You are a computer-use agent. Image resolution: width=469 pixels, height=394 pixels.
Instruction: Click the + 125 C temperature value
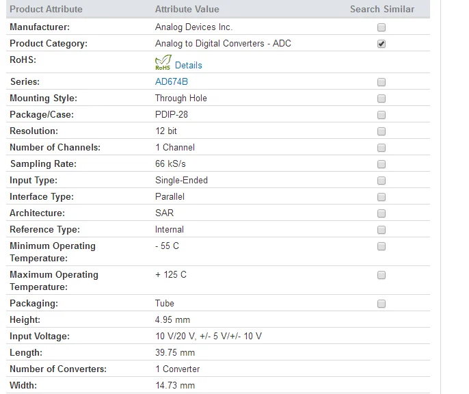click(171, 274)
